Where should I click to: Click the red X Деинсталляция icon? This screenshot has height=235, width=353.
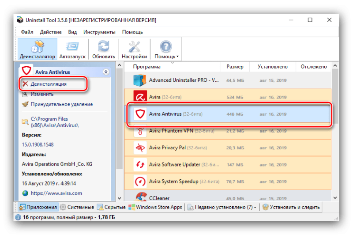25,84
